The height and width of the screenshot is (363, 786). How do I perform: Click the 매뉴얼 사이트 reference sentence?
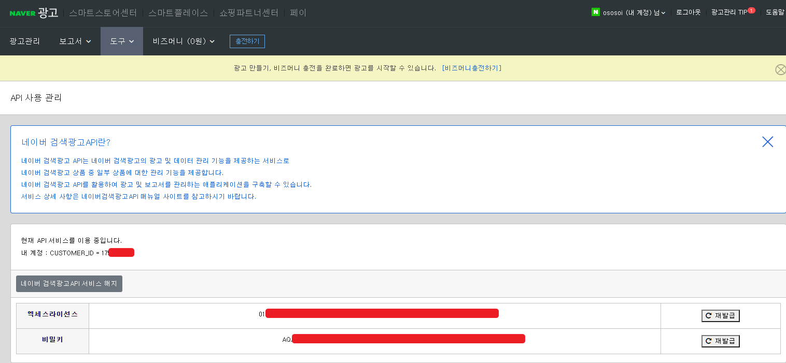(138, 196)
